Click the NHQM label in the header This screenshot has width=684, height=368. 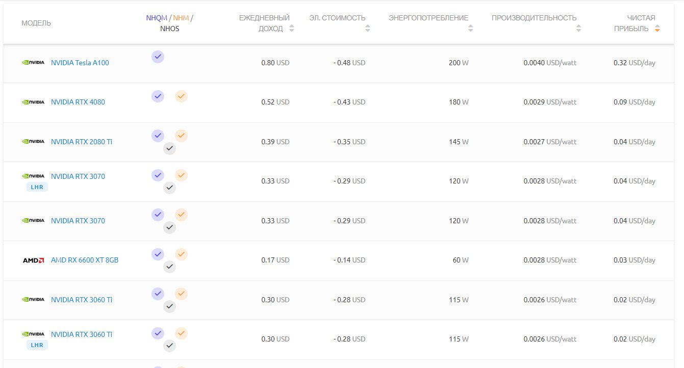pos(157,18)
